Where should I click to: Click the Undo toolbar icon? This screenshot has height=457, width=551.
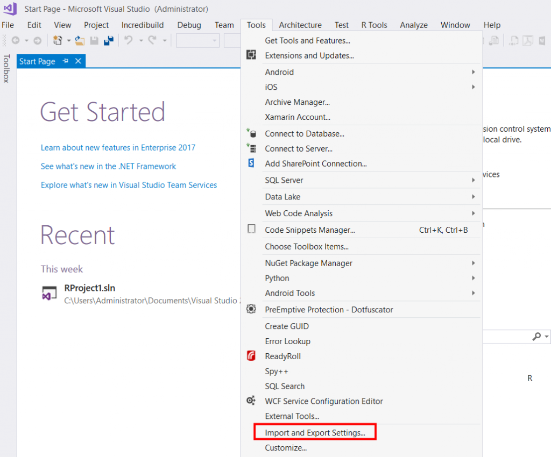coord(129,41)
